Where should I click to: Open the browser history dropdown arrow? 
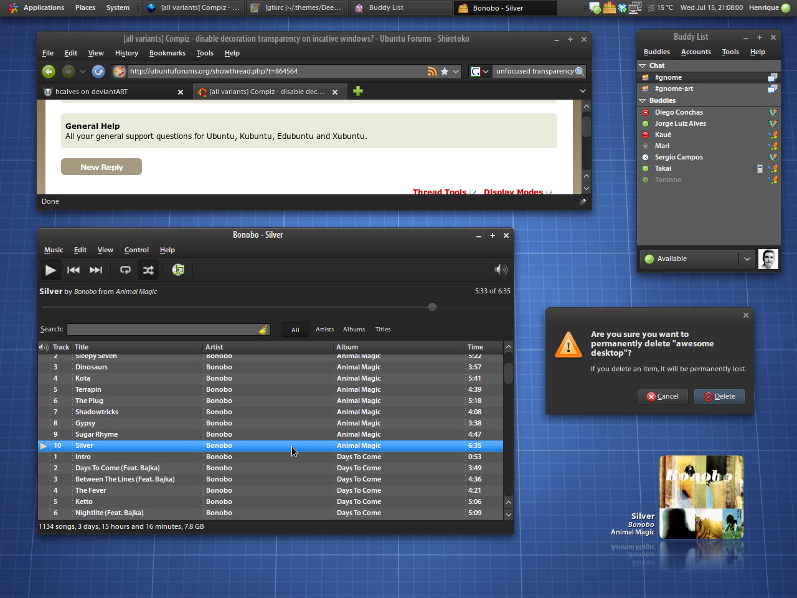pyautogui.click(x=83, y=72)
